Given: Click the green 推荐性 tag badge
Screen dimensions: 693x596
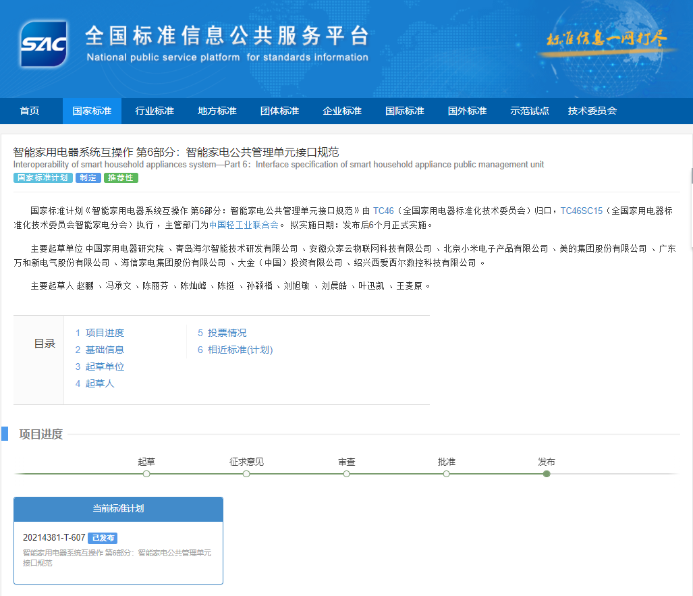Looking at the screenshot, I should [x=121, y=178].
